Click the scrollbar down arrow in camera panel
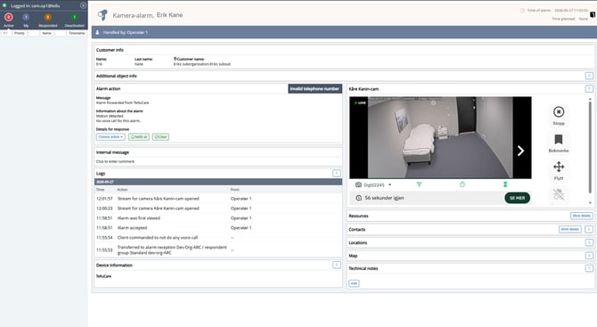 tap(590, 203)
